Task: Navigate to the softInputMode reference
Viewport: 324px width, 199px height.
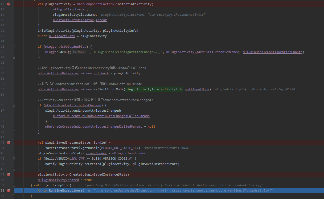Action: click(197, 89)
